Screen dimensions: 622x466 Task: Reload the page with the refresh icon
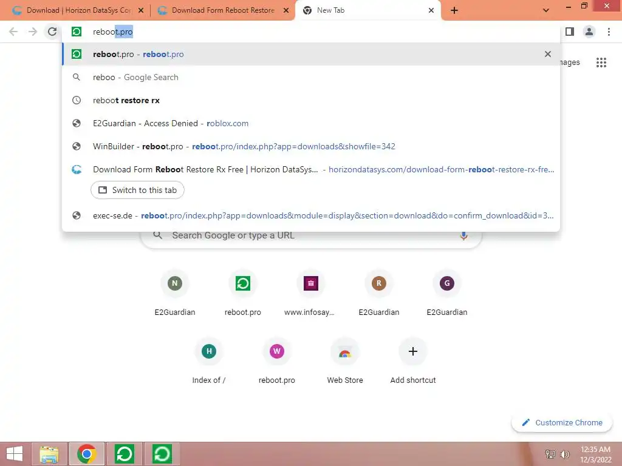52,32
